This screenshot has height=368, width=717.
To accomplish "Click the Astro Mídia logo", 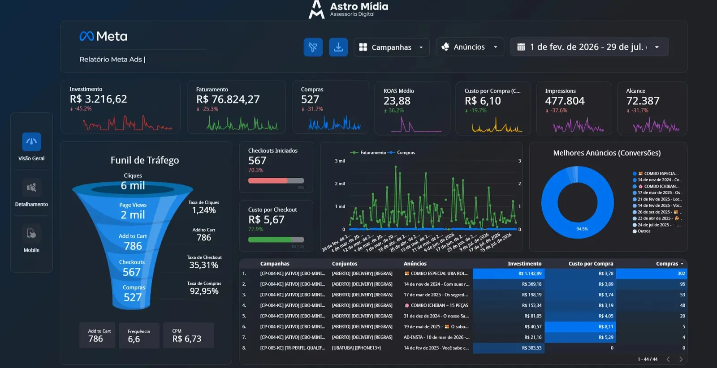I will click(349, 9).
